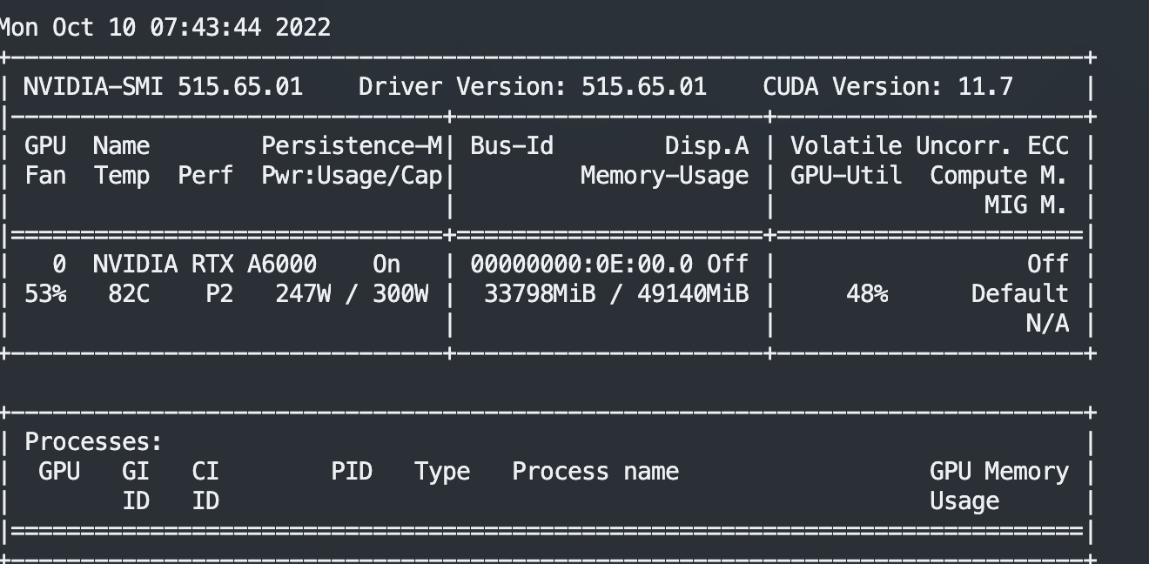The image size is (1149, 564).
Task: Click 'Usage' under GPU Memory
Action: click(x=964, y=501)
